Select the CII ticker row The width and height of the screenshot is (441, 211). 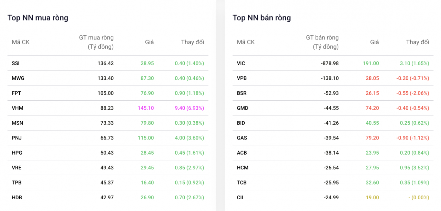[240, 198]
